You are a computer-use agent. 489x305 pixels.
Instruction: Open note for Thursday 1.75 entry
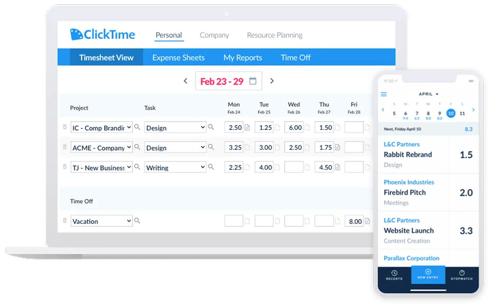(x=337, y=147)
